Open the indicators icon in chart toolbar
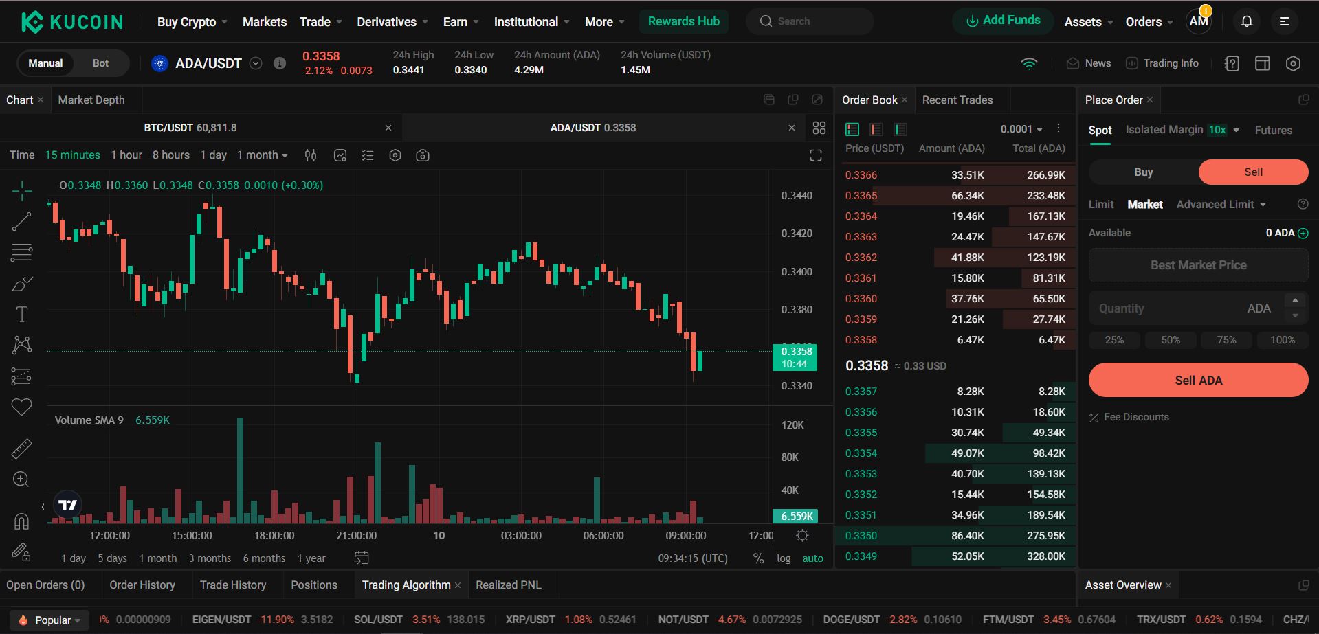The height and width of the screenshot is (634, 1319). 340,155
